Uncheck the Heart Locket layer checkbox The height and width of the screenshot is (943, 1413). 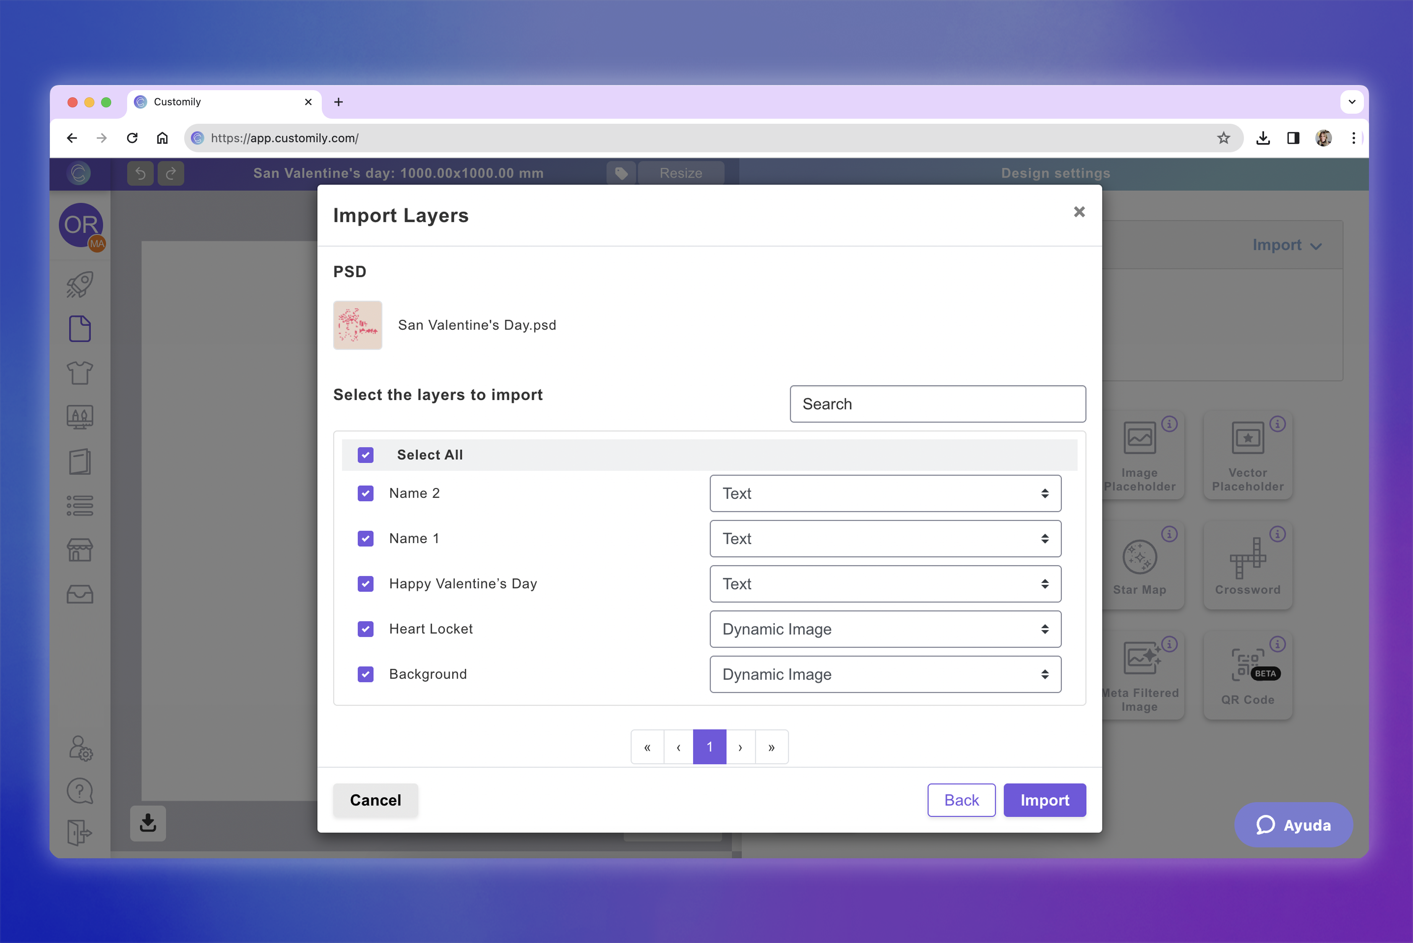[x=366, y=629]
